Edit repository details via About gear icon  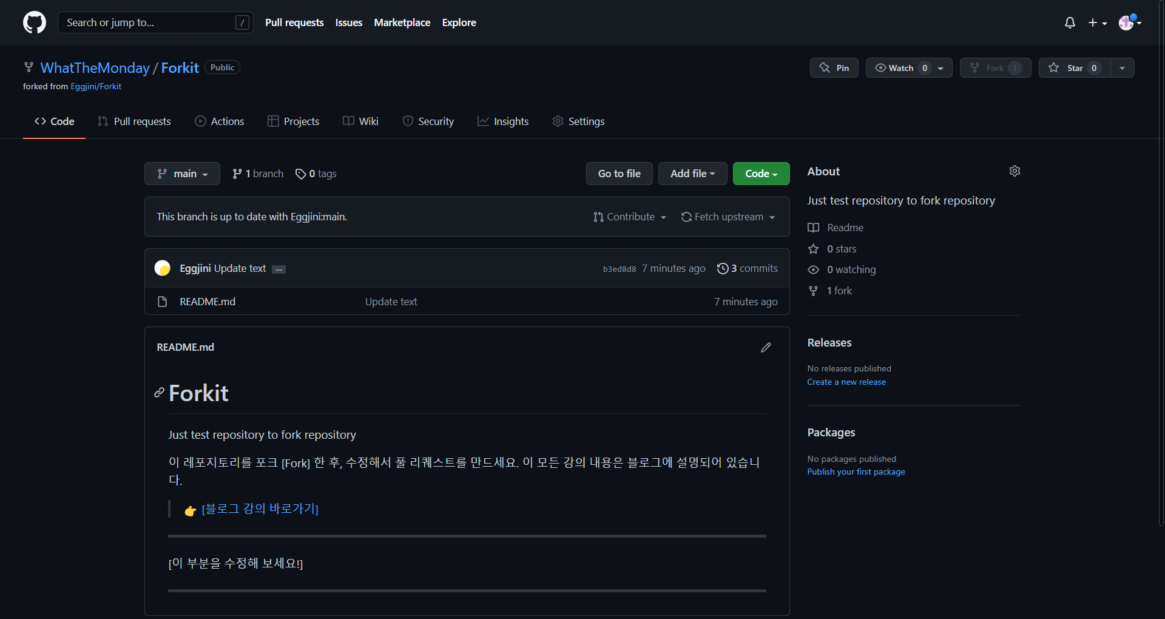[1015, 171]
